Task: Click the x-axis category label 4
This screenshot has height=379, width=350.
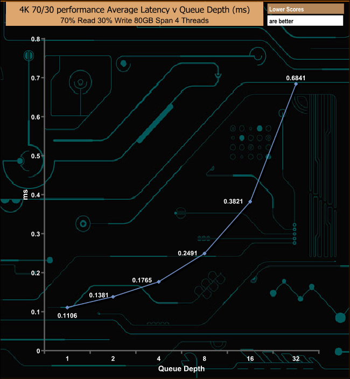Action: coord(159,359)
